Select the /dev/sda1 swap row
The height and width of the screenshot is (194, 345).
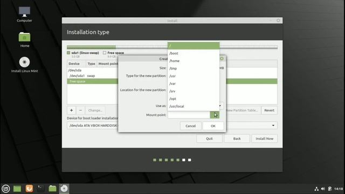[92, 75]
